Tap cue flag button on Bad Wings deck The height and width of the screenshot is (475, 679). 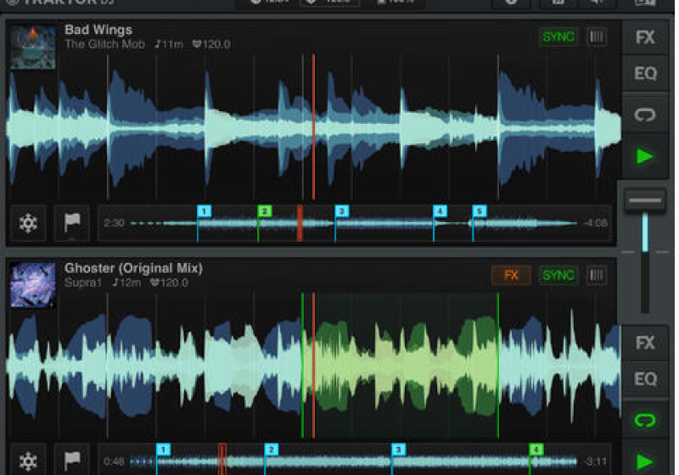pos(72,223)
